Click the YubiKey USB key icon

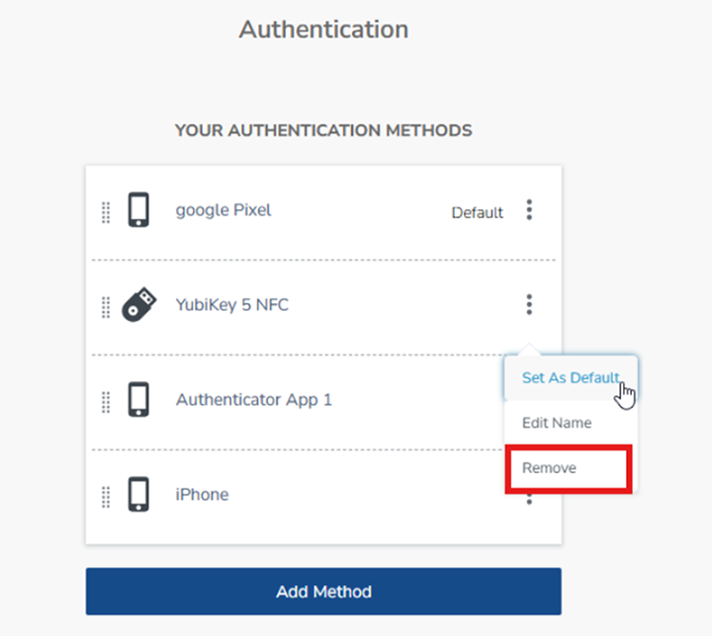click(x=139, y=305)
